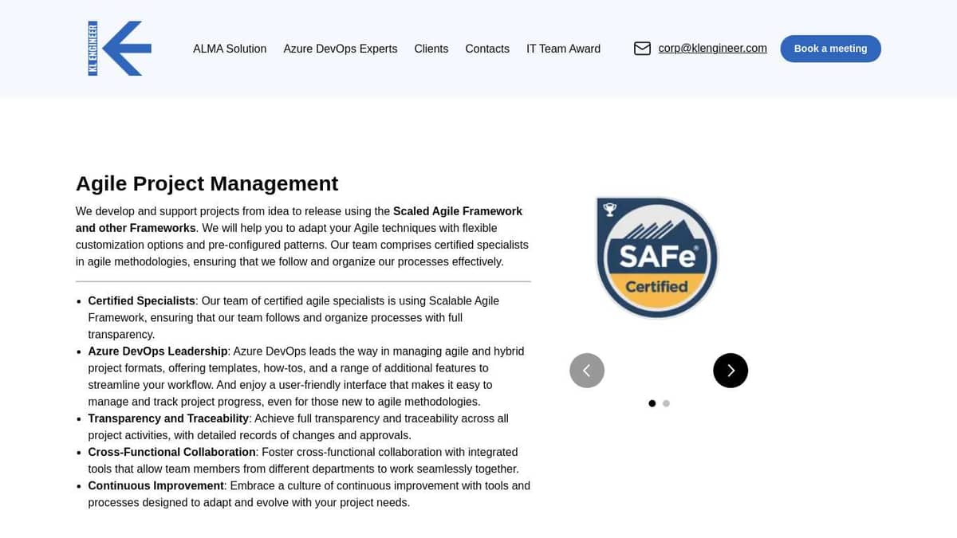The height and width of the screenshot is (538, 957).
Task: Click the Agile Project Management heading
Action: click(x=207, y=183)
